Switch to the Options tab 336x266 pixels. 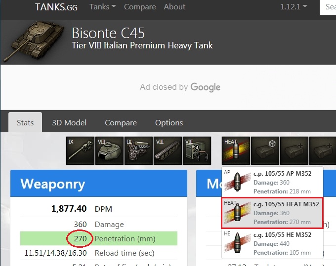tap(169, 122)
